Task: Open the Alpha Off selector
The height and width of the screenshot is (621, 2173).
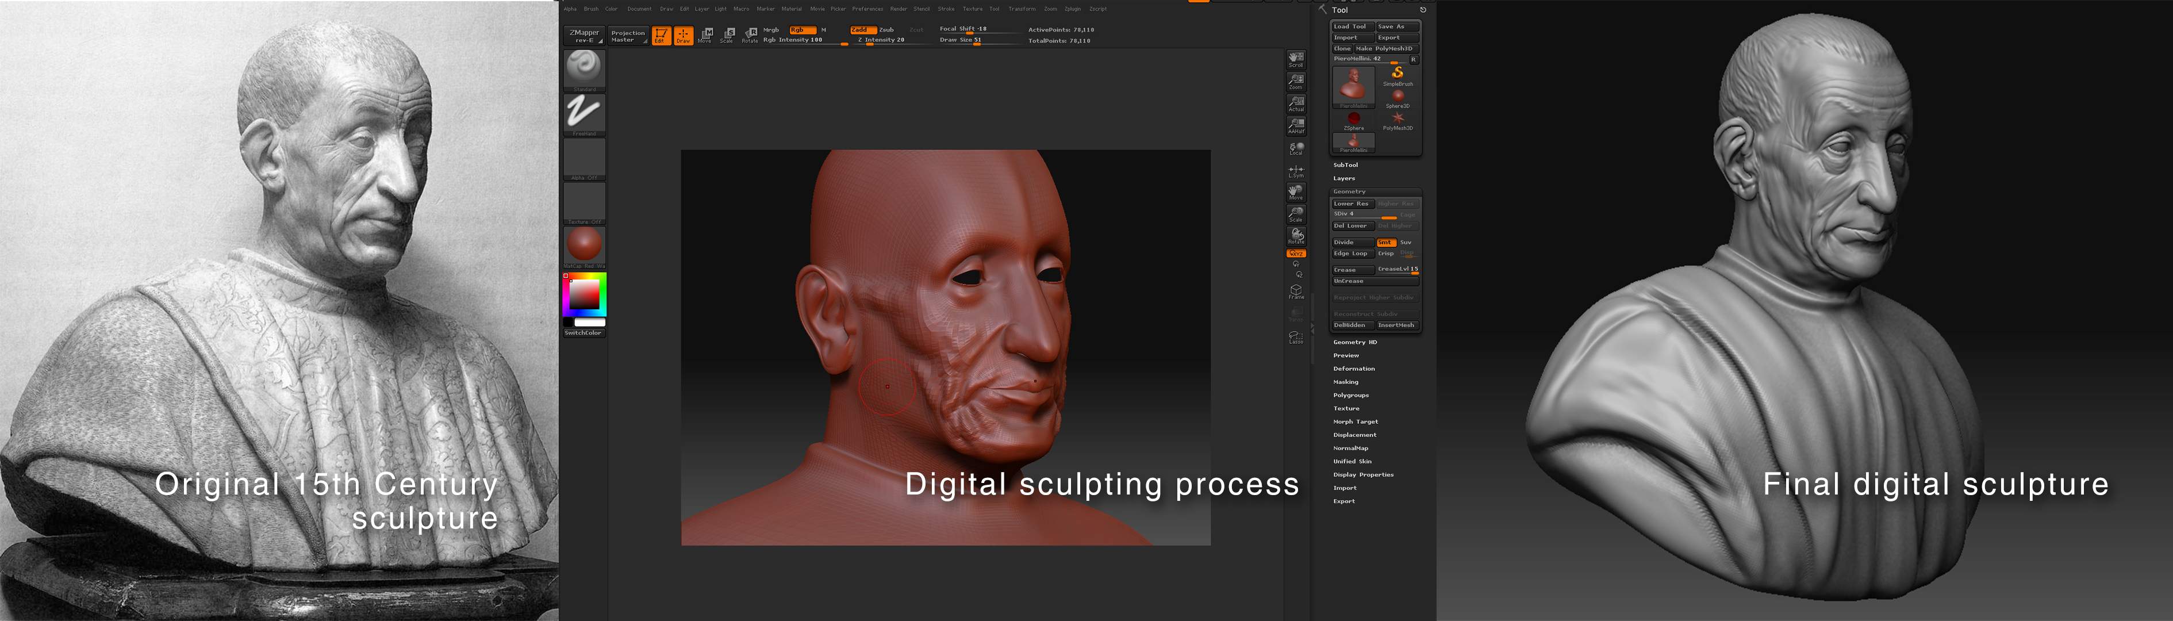Action: click(x=583, y=158)
